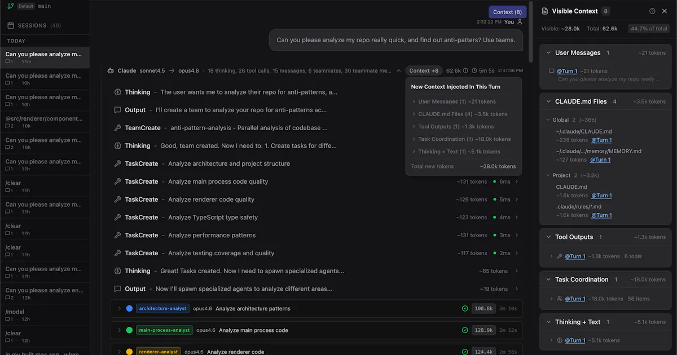Click the 100.8k token badge on architecture-analyst

tap(483, 309)
